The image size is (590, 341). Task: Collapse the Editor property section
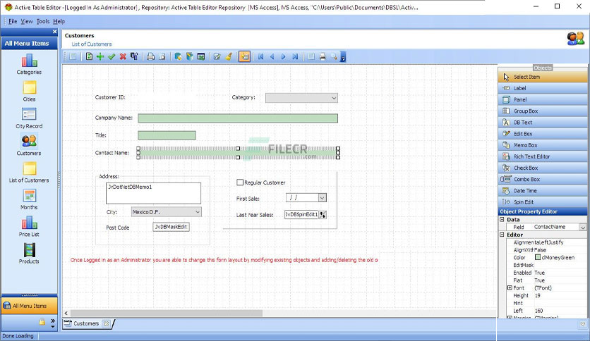[x=502, y=235]
